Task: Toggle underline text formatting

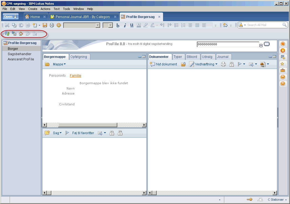Action: 132,25
